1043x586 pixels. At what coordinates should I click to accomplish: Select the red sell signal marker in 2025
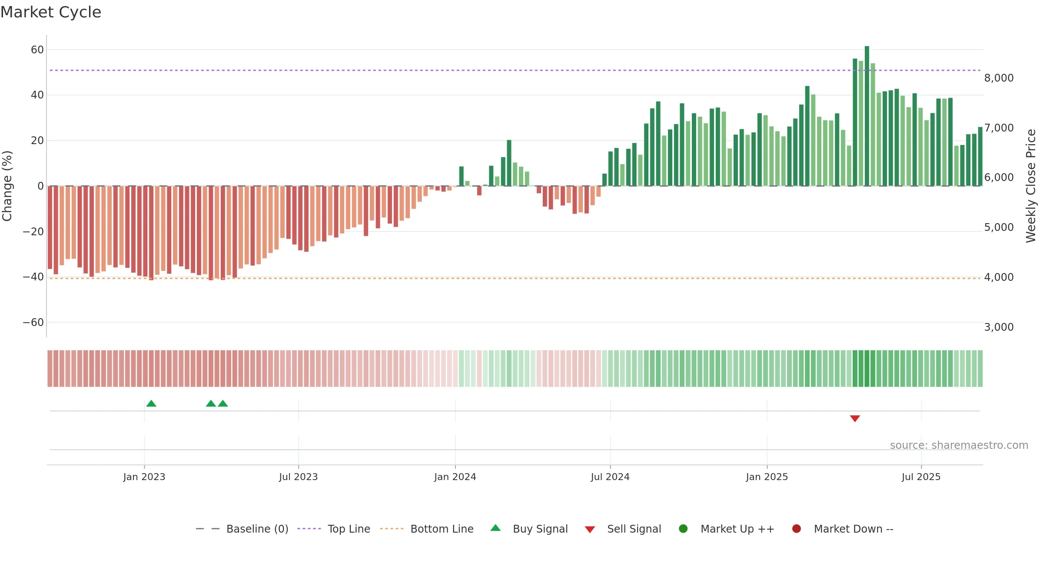pos(855,418)
